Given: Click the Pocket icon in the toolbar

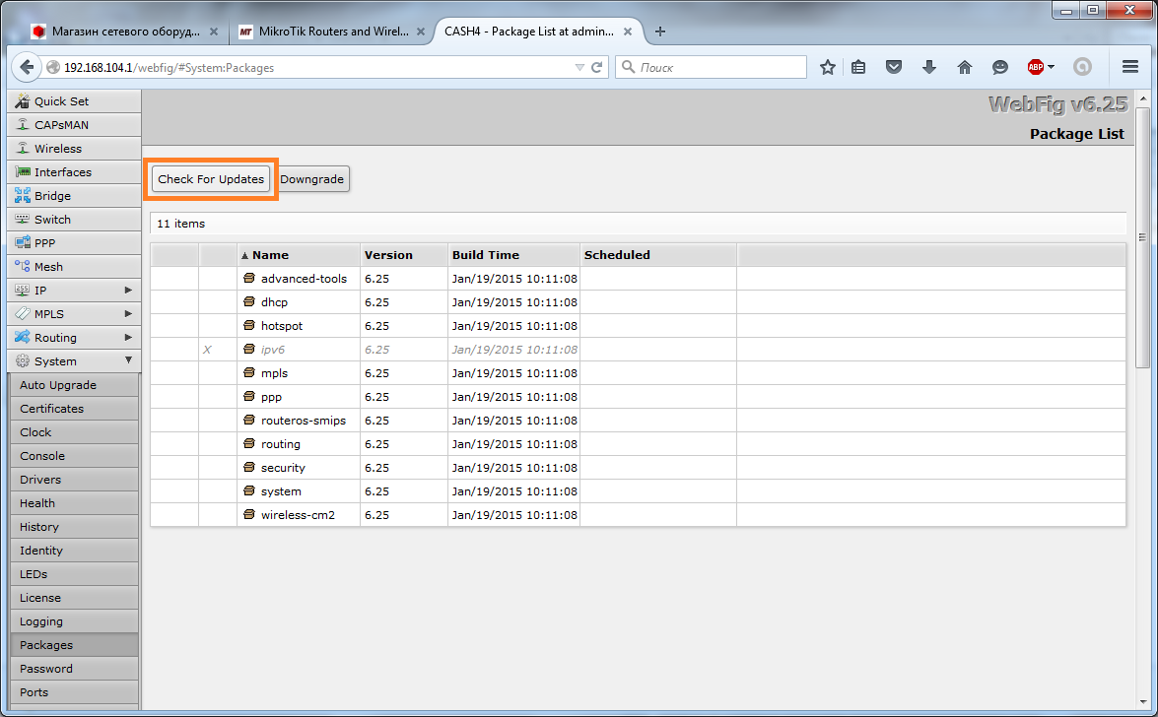Looking at the screenshot, I should [894, 67].
